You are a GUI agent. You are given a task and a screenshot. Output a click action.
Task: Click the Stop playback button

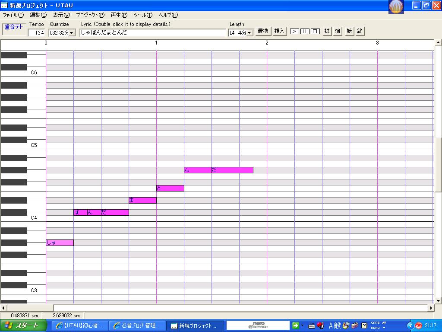coord(315,31)
